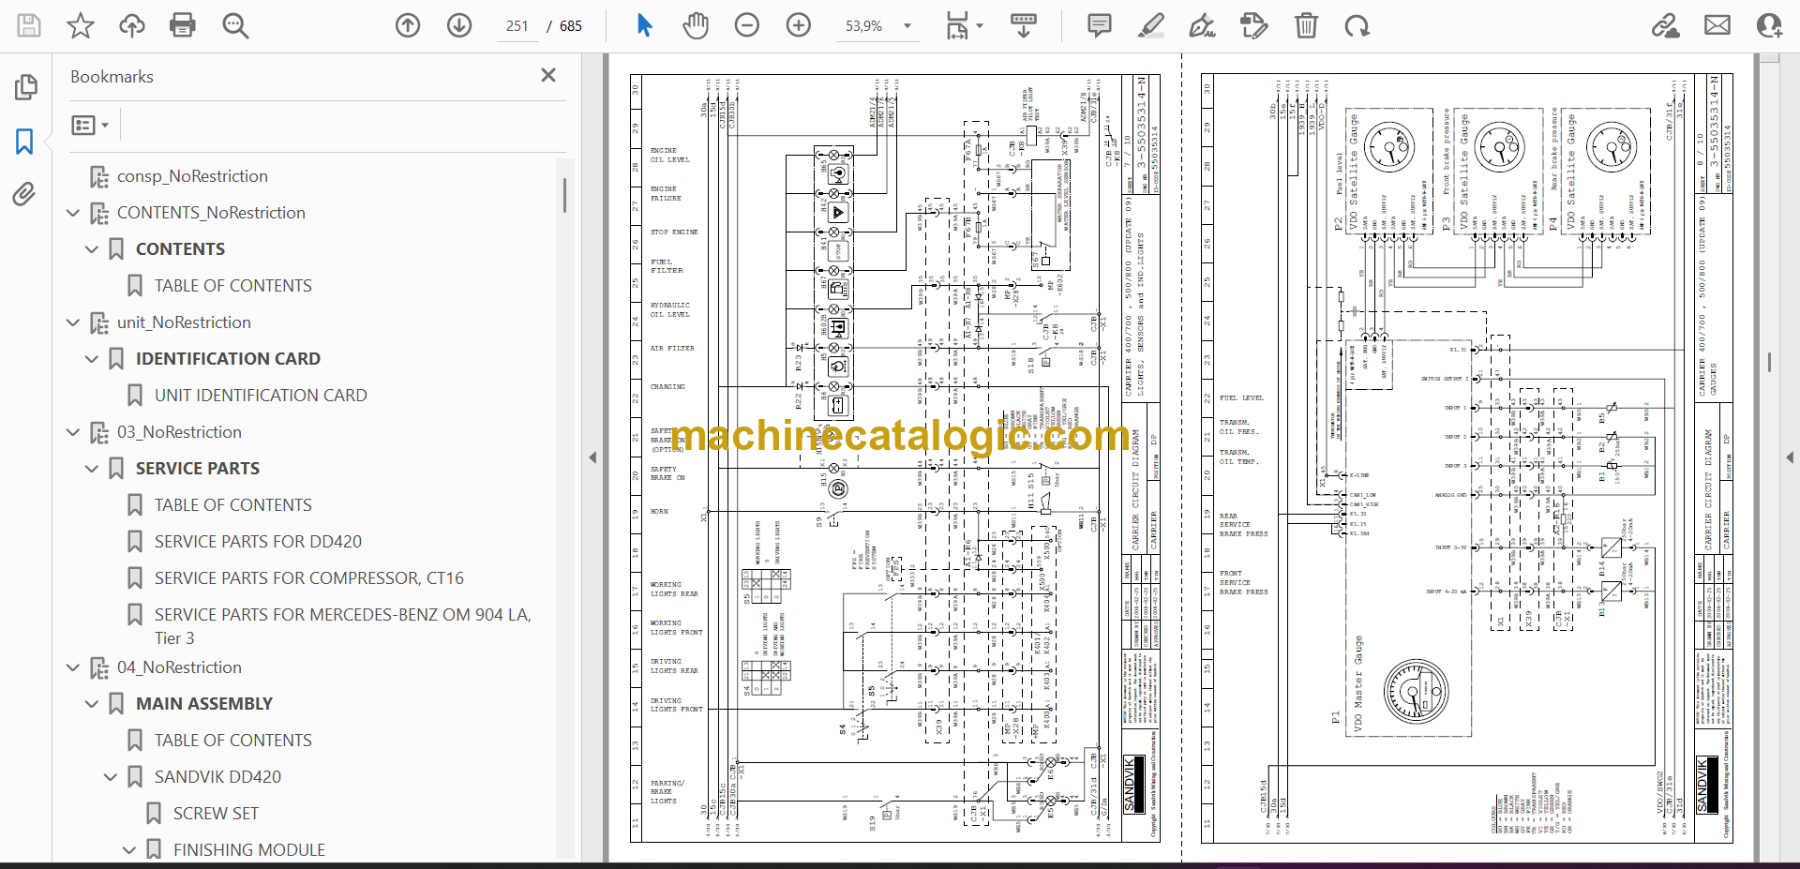Click the document vertical scrollbar thumb
Image resolution: width=1800 pixels, height=869 pixels.
[1769, 362]
